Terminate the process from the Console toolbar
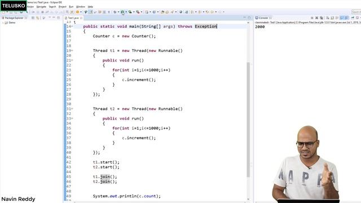The height and width of the screenshot is (203, 361). tap(312, 17)
